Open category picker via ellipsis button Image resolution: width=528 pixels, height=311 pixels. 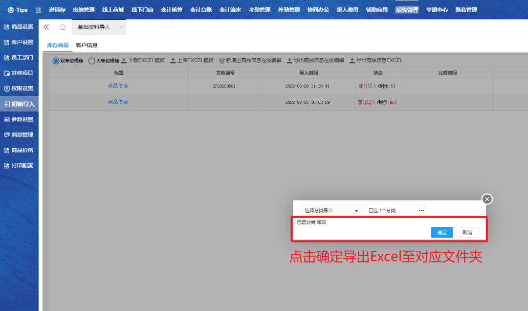pos(421,210)
